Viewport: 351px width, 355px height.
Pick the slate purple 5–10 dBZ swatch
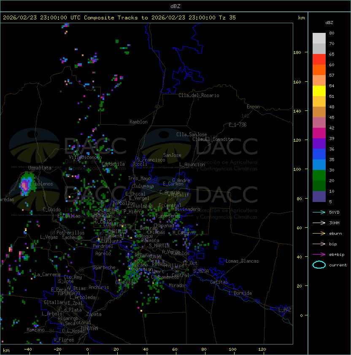pyautogui.click(x=319, y=196)
